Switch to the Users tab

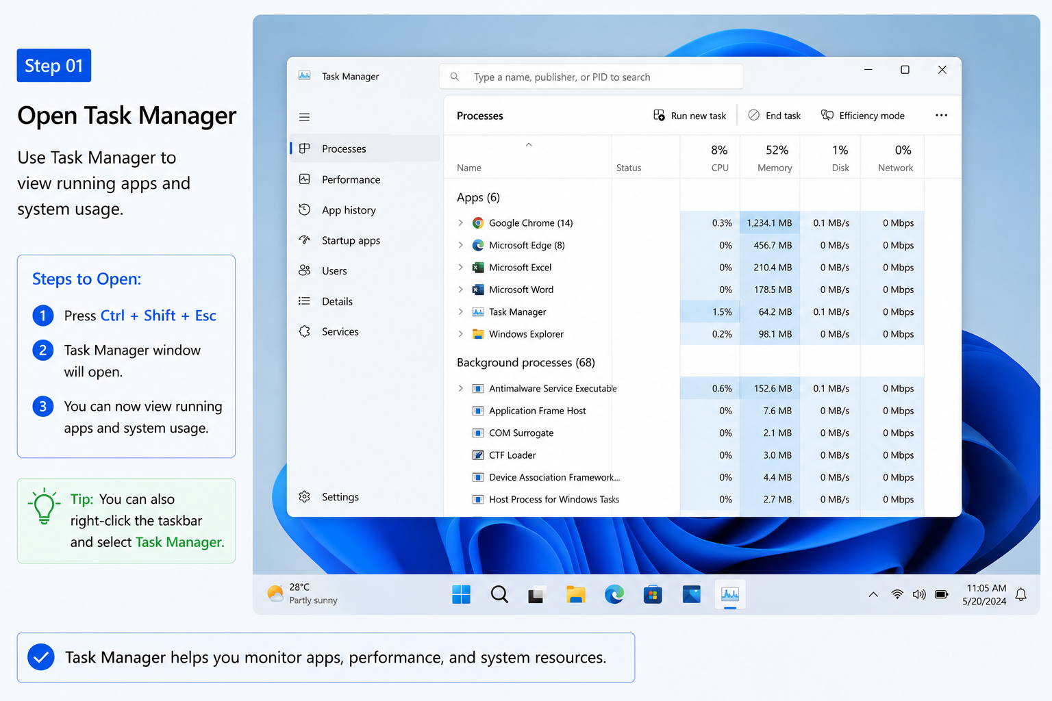364,270
